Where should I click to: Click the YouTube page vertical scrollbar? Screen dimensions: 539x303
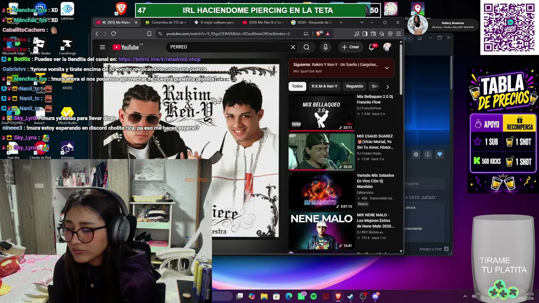click(401, 69)
